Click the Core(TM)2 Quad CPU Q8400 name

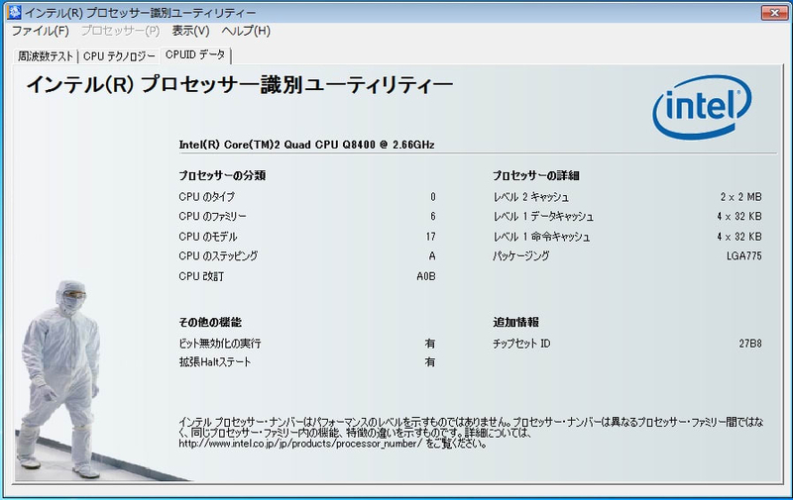[306, 145]
